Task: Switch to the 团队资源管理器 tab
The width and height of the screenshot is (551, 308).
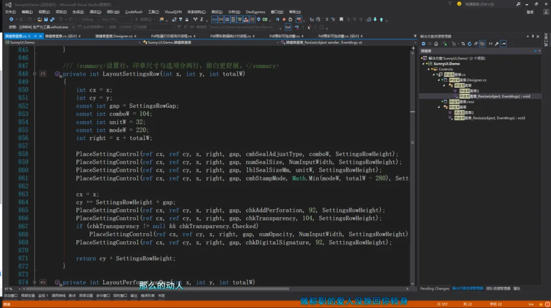Action: click(498, 289)
